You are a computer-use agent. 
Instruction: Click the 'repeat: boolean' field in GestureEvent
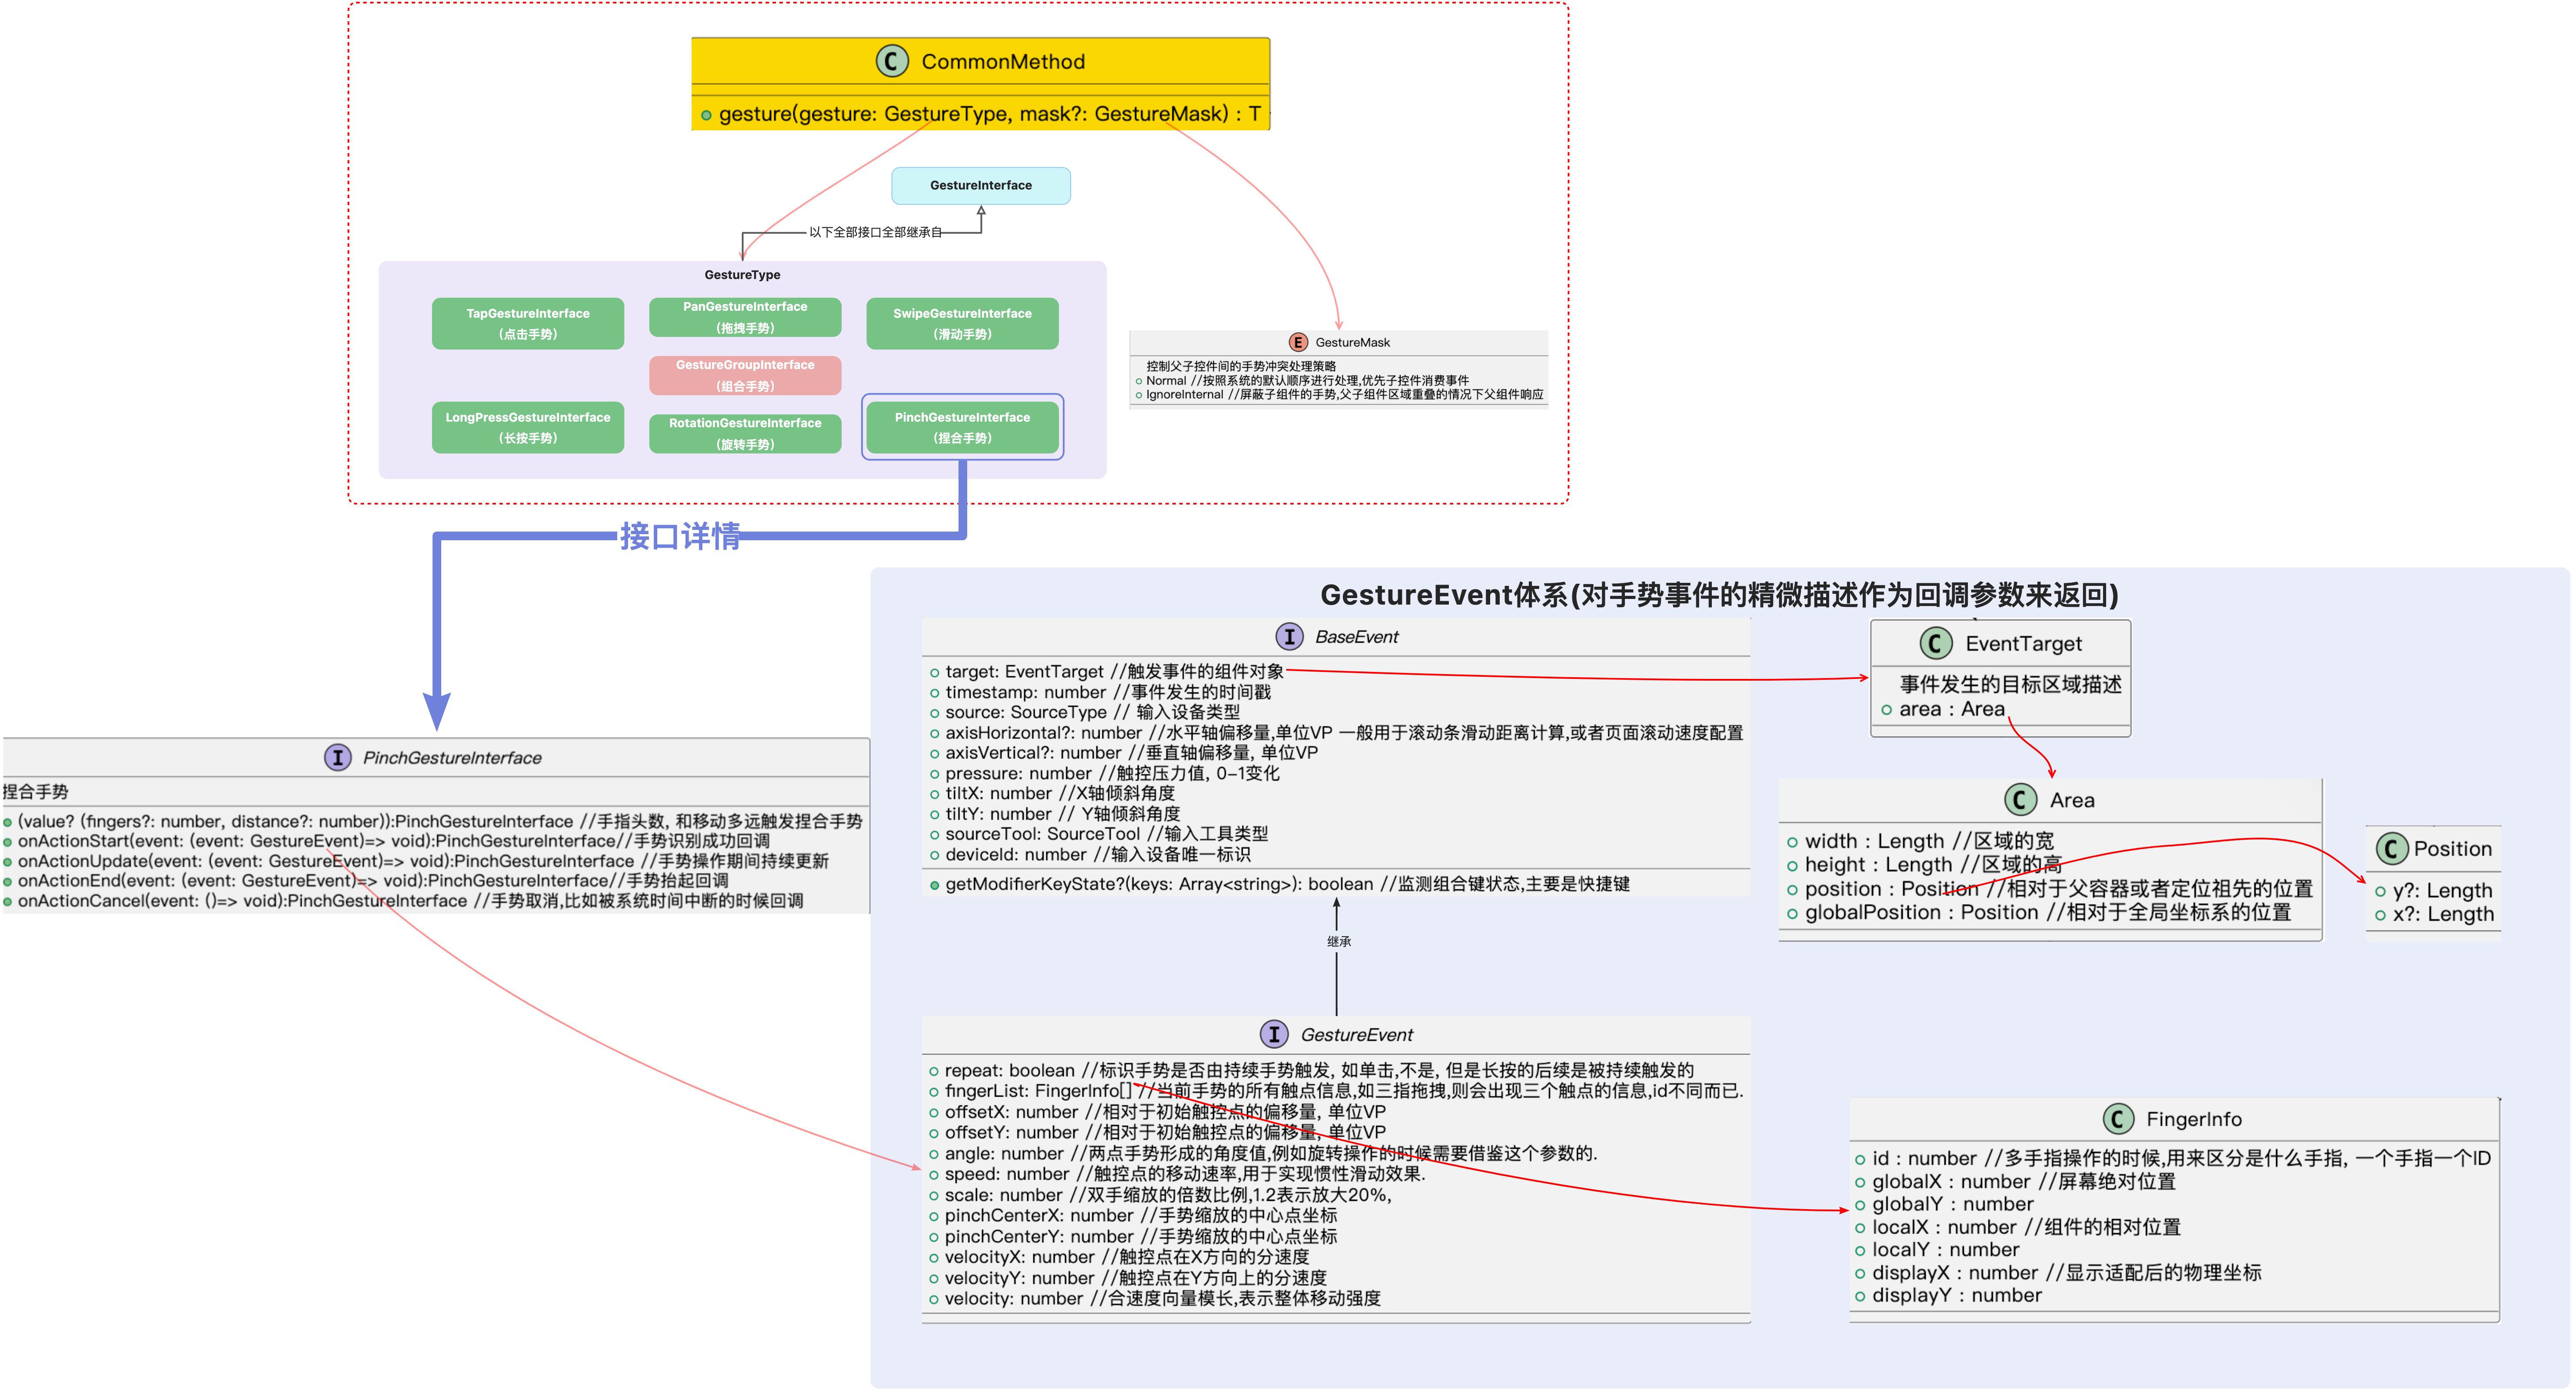pos(1311,1070)
